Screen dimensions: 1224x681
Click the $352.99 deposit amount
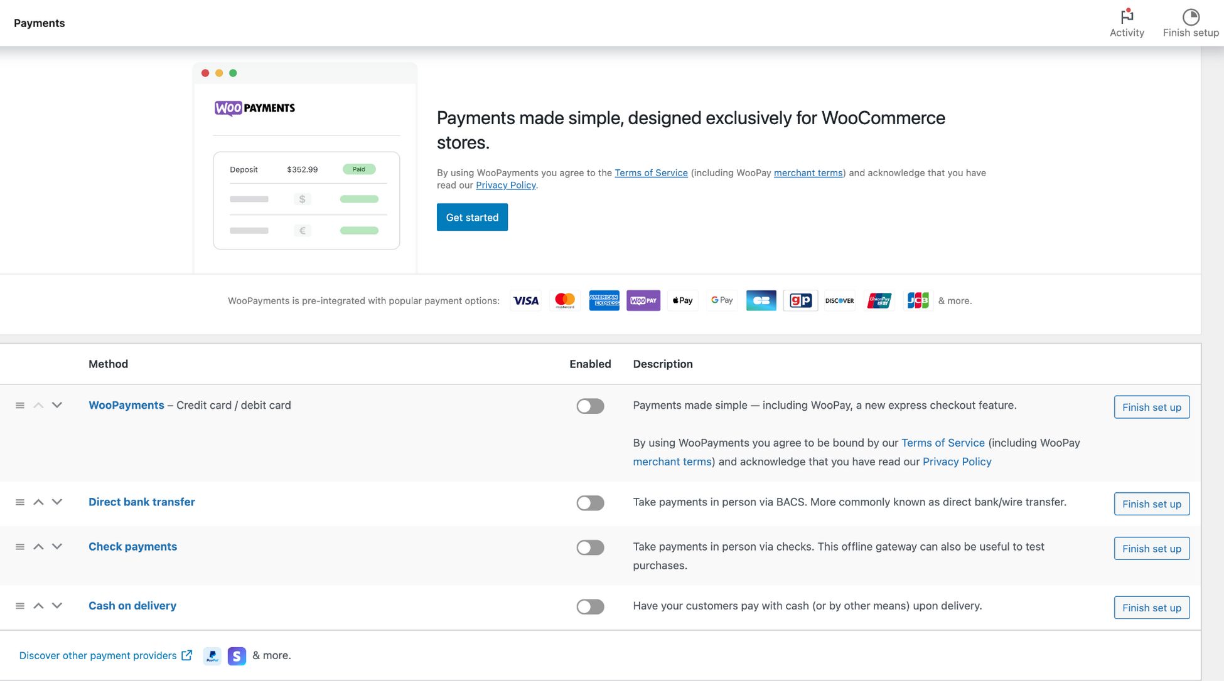tap(302, 169)
